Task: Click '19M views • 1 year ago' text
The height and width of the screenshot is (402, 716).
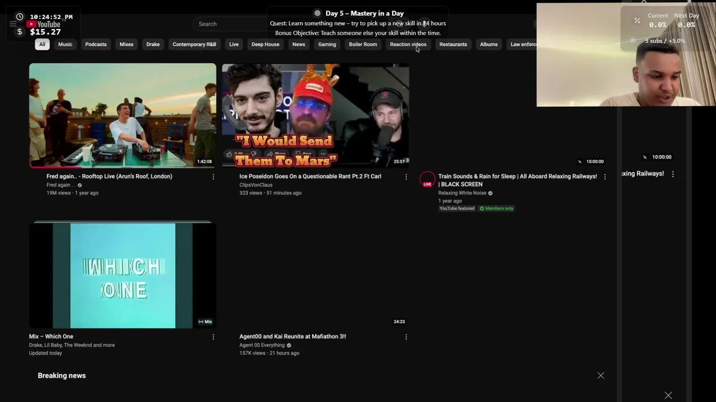Action: pyautogui.click(x=72, y=193)
